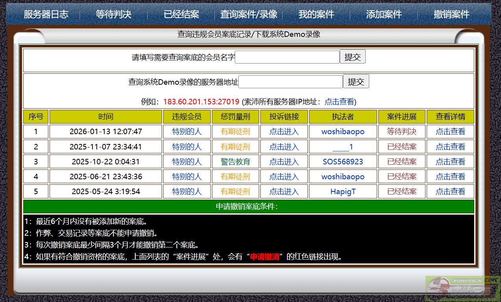This screenshot has width=501, height=302.
Task: Submit the member name query
Action: click(x=352, y=57)
